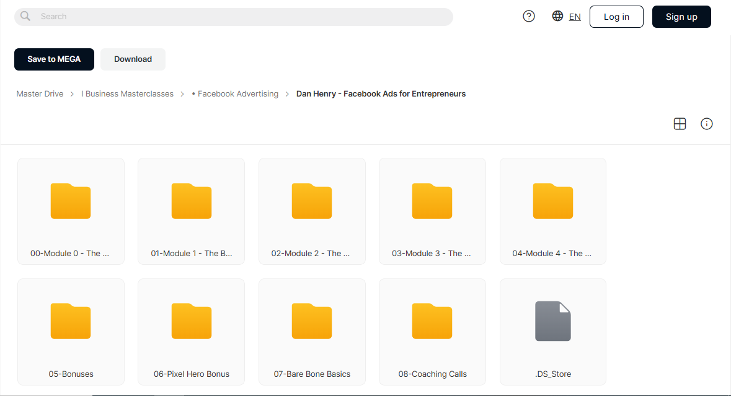
Task: Open 07-Bare Bone Basics folder icon
Action: click(312, 321)
